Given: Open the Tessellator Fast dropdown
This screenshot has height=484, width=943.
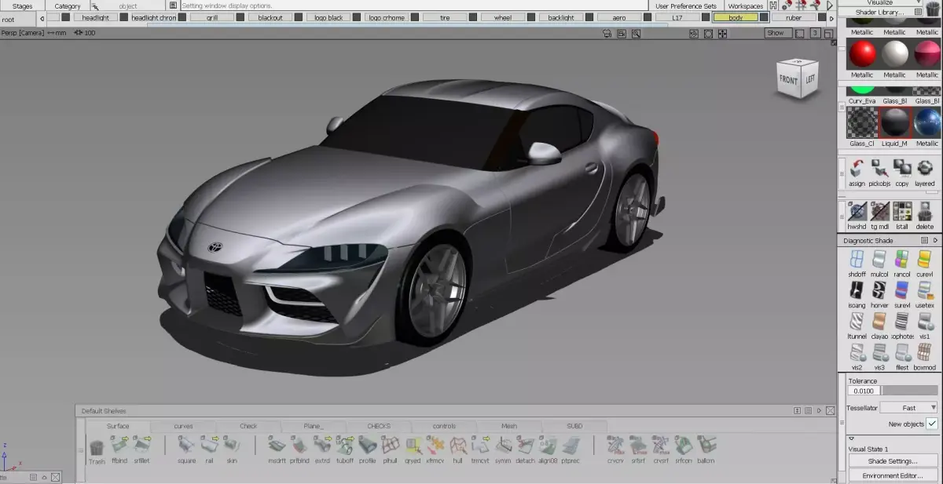Looking at the screenshot, I should 908,408.
